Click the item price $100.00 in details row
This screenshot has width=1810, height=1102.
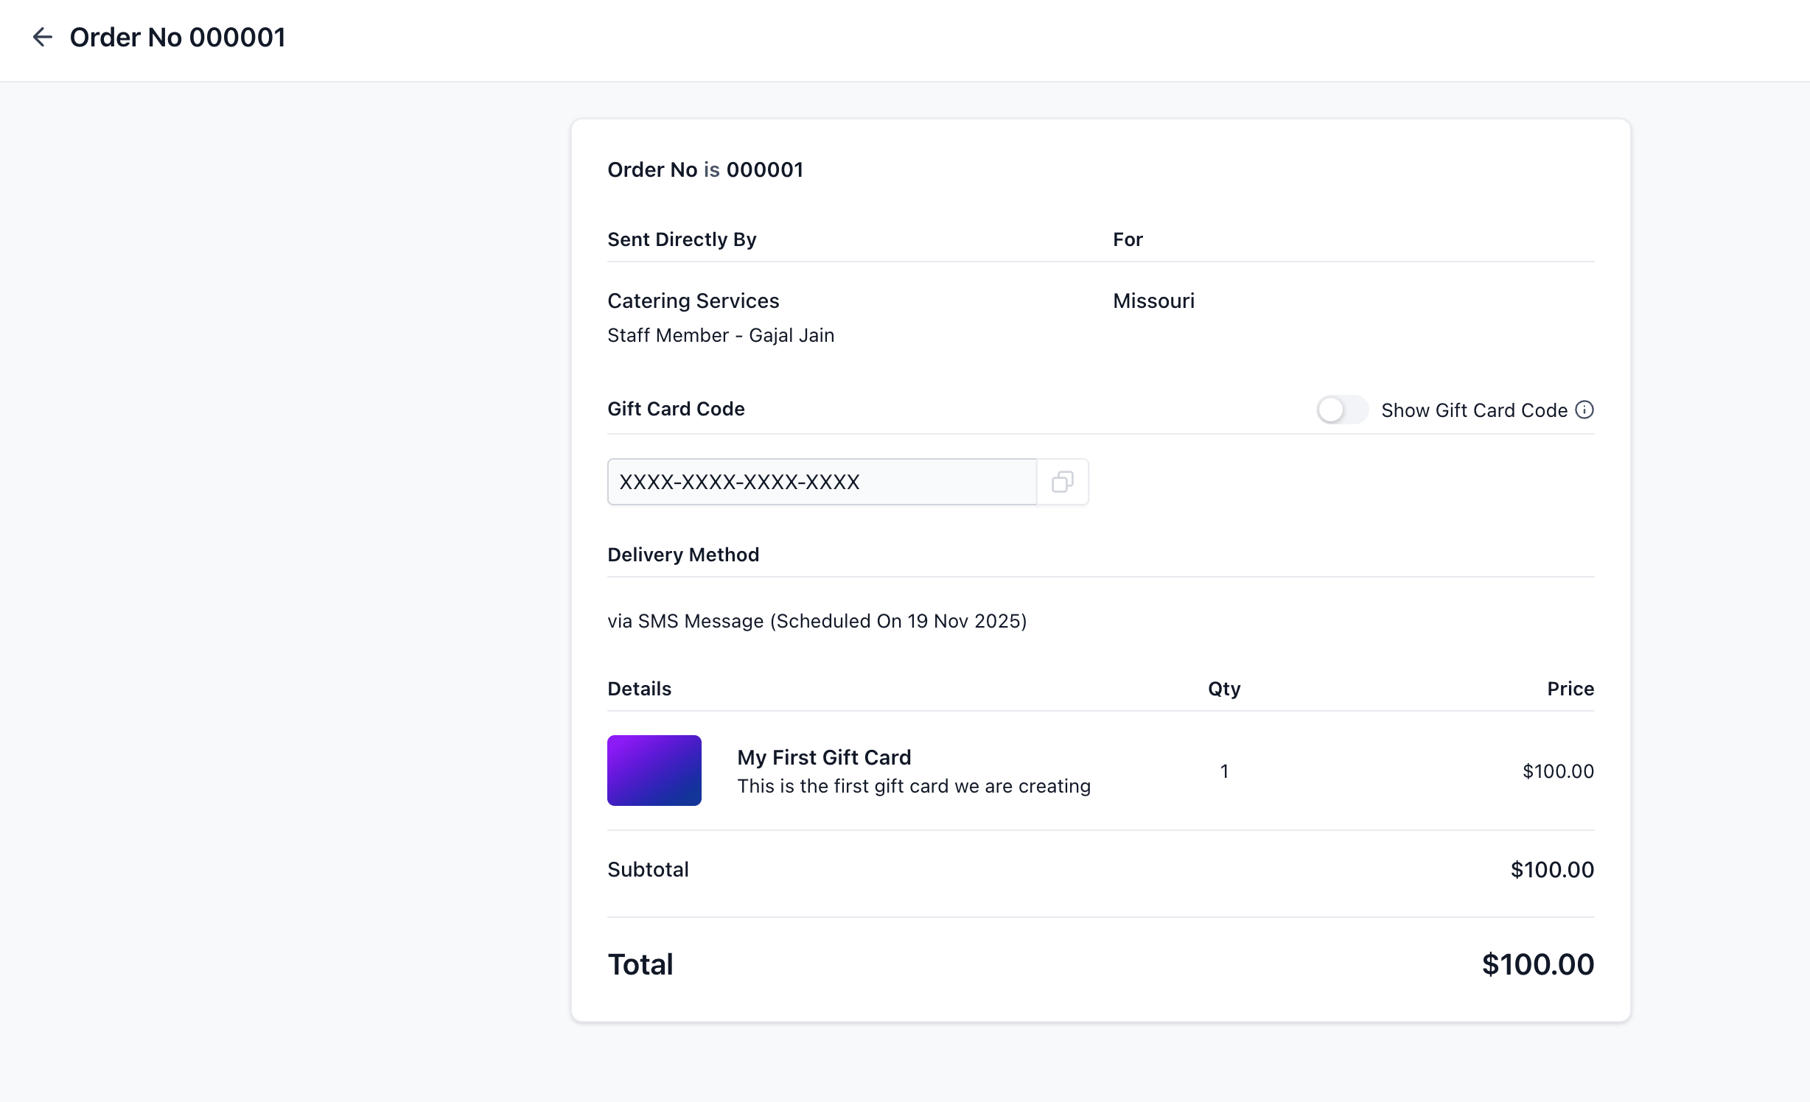point(1558,771)
